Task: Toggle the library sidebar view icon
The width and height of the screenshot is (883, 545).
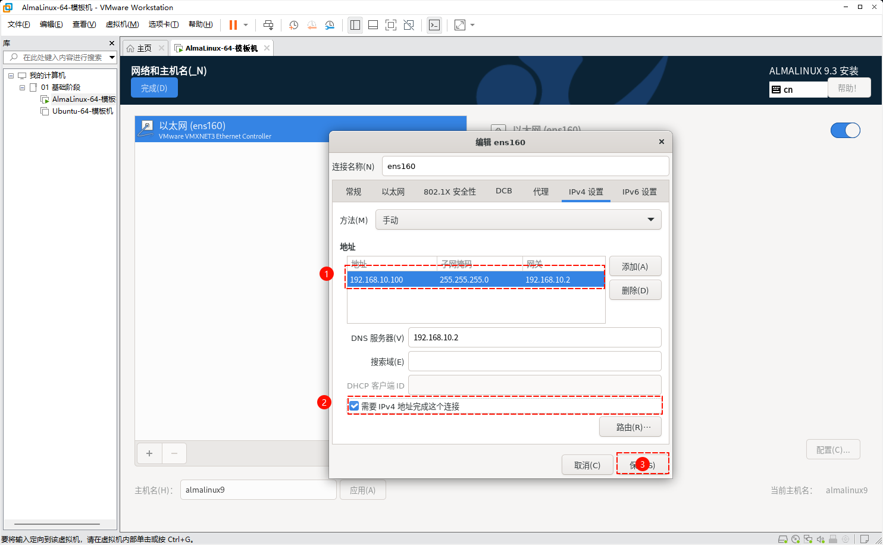Action: click(355, 25)
